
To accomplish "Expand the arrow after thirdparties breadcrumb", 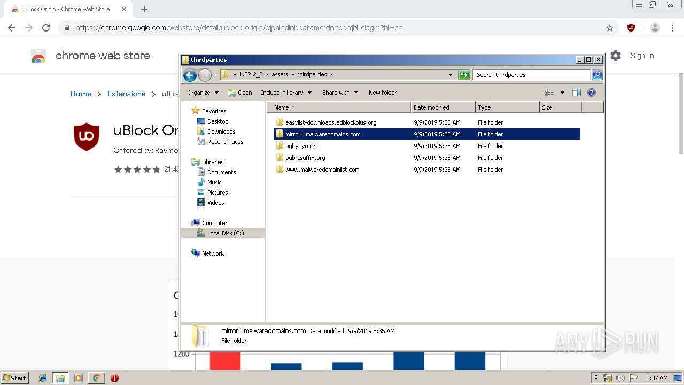I will coord(331,75).
